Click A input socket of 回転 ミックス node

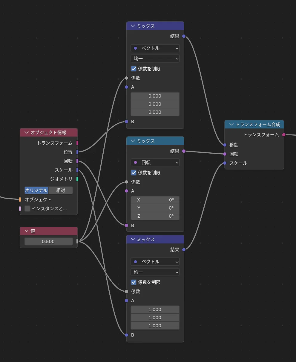coord(126,191)
